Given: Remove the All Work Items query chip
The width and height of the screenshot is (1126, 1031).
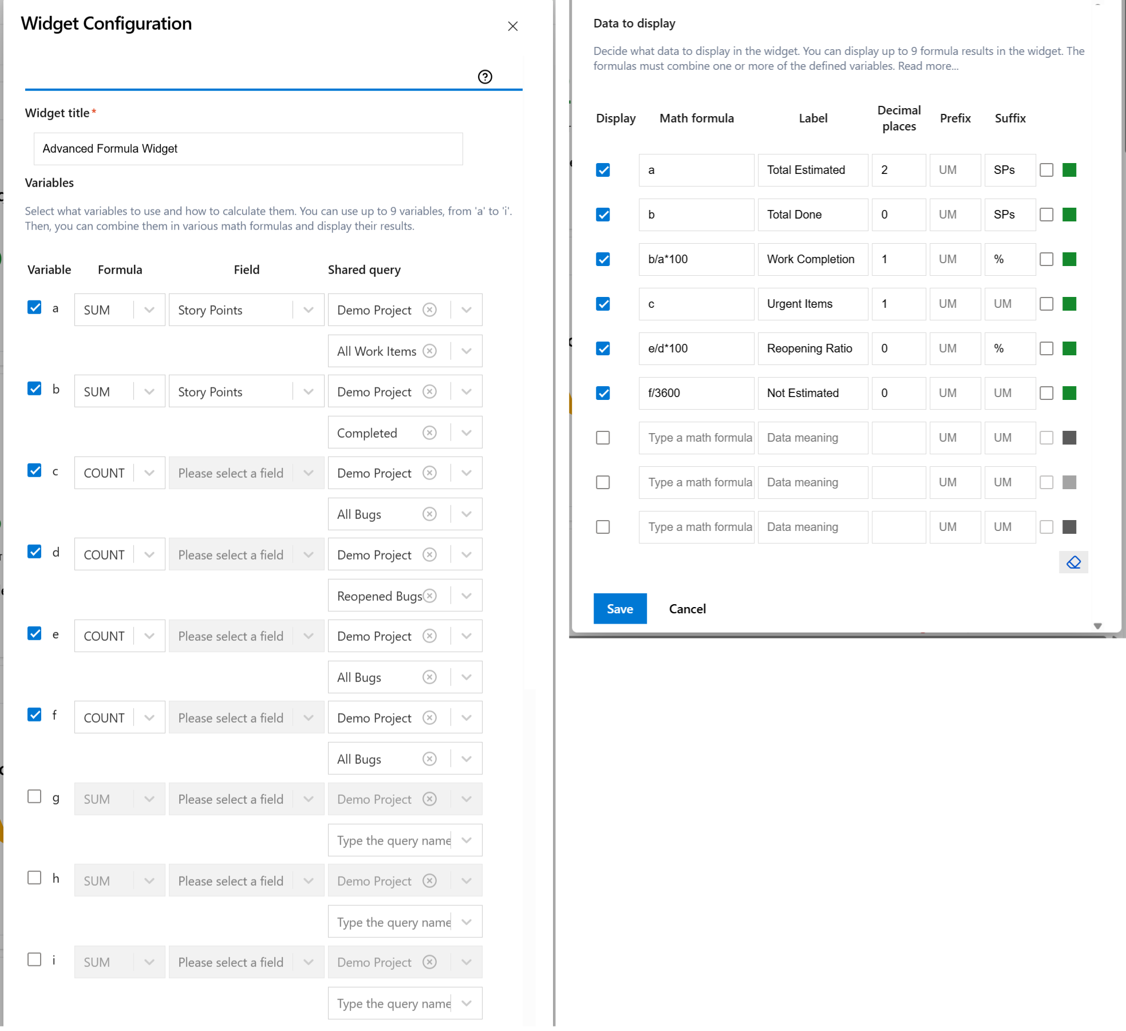Looking at the screenshot, I should pyautogui.click(x=430, y=351).
